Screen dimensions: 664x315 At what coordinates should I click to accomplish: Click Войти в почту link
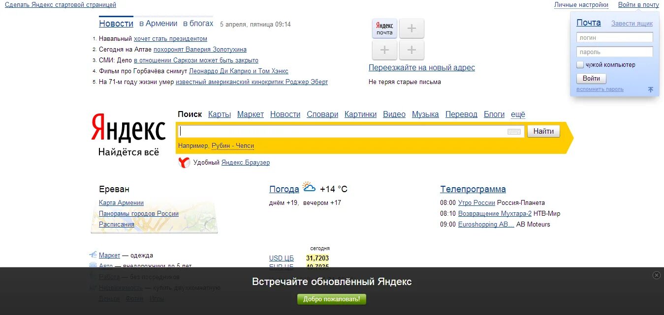pos(638,5)
